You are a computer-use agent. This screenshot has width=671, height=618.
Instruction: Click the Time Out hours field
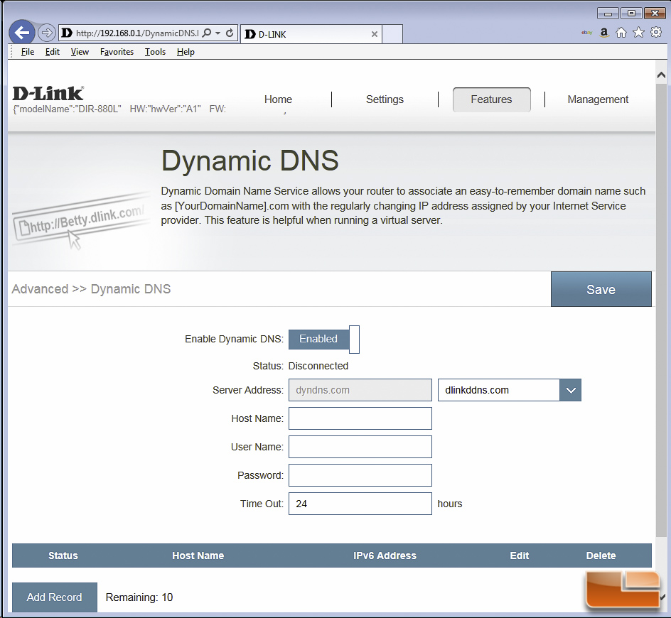pyautogui.click(x=360, y=504)
